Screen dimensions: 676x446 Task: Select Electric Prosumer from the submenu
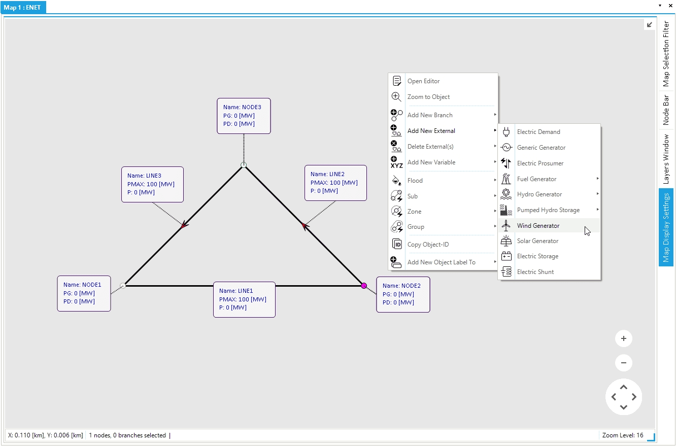click(x=540, y=163)
